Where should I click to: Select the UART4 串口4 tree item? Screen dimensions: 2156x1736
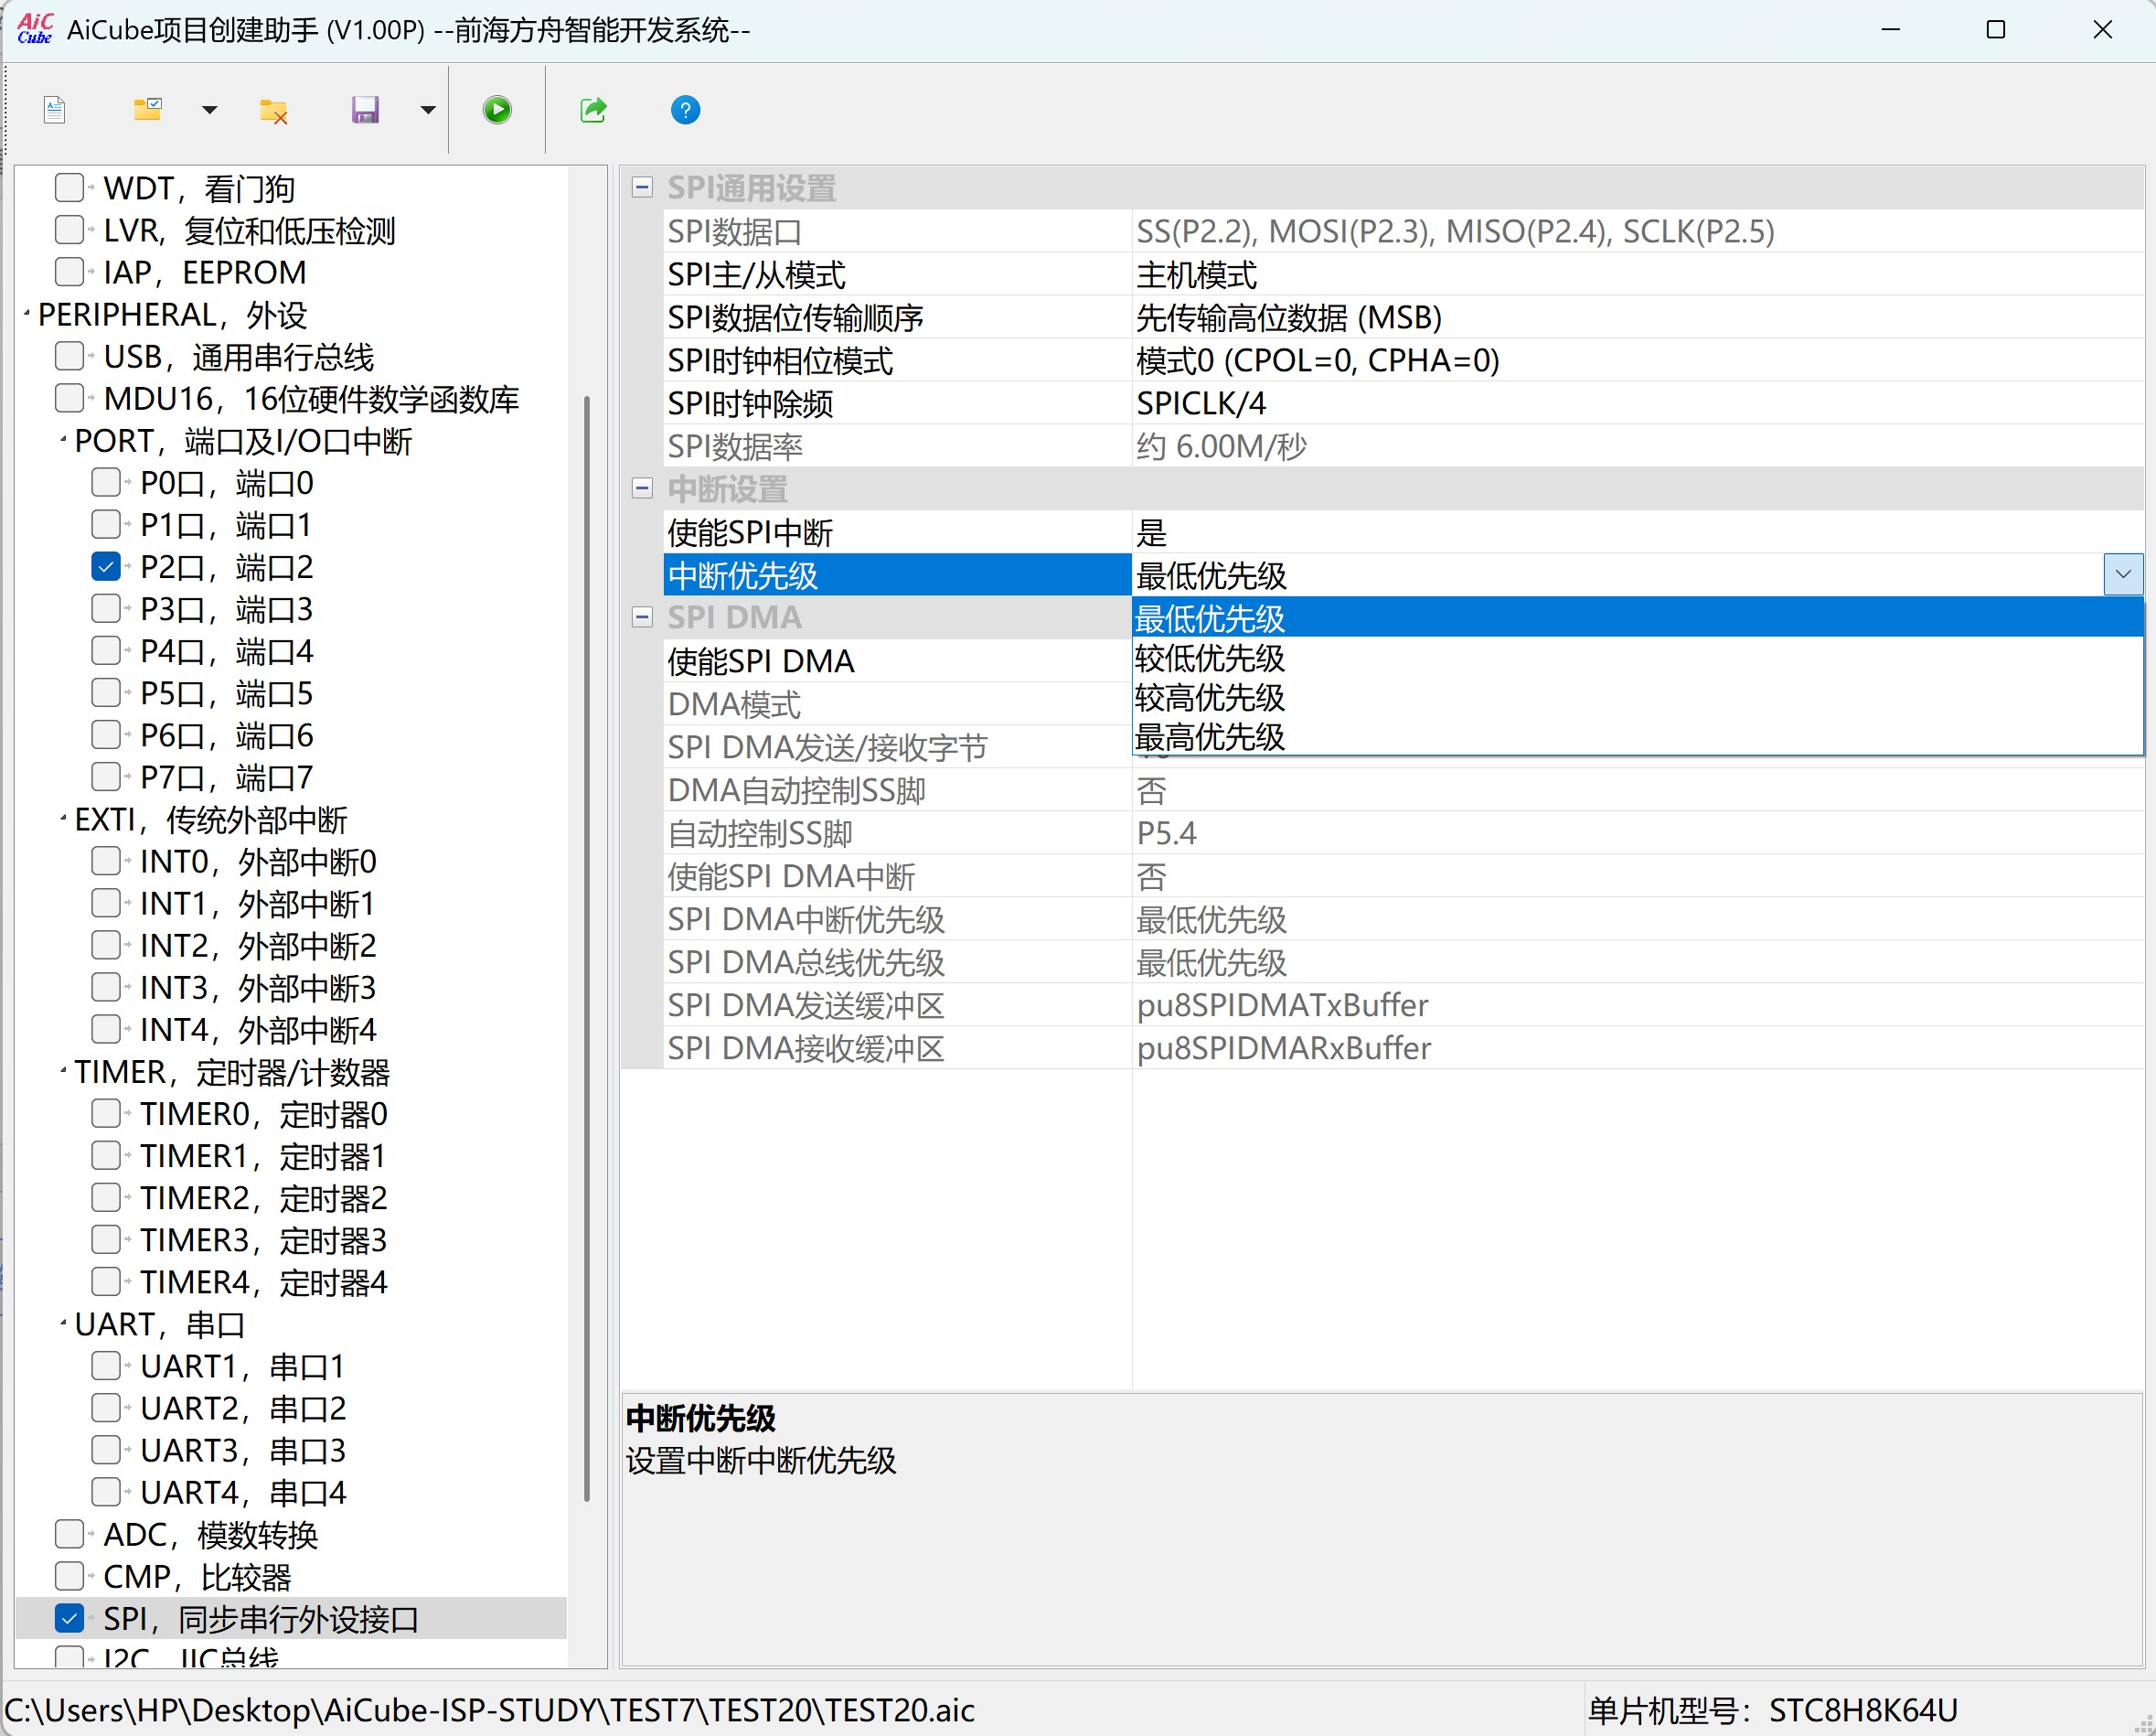tap(243, 1491)
